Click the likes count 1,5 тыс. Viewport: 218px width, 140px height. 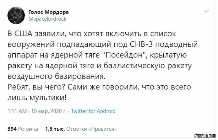click(55, 129)
